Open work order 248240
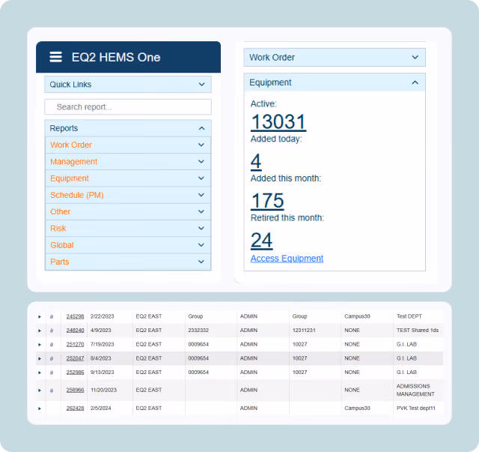Screen dimensions: 479x452 (75, 331)
